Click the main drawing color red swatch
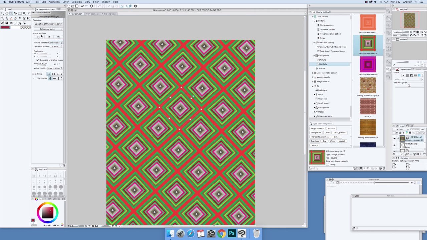The height and width of the screenshot is (240, 427). click(5, 27)
